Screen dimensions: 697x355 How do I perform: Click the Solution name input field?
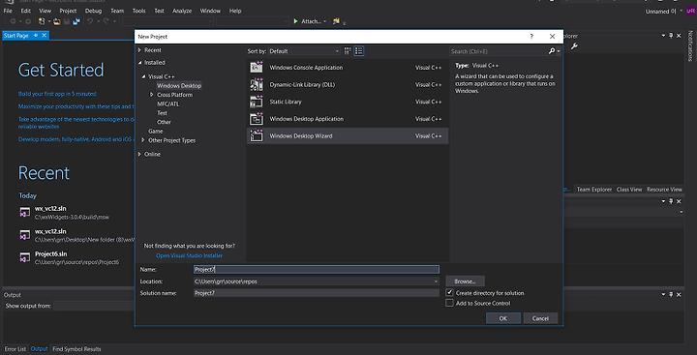[x=316, y=293]
